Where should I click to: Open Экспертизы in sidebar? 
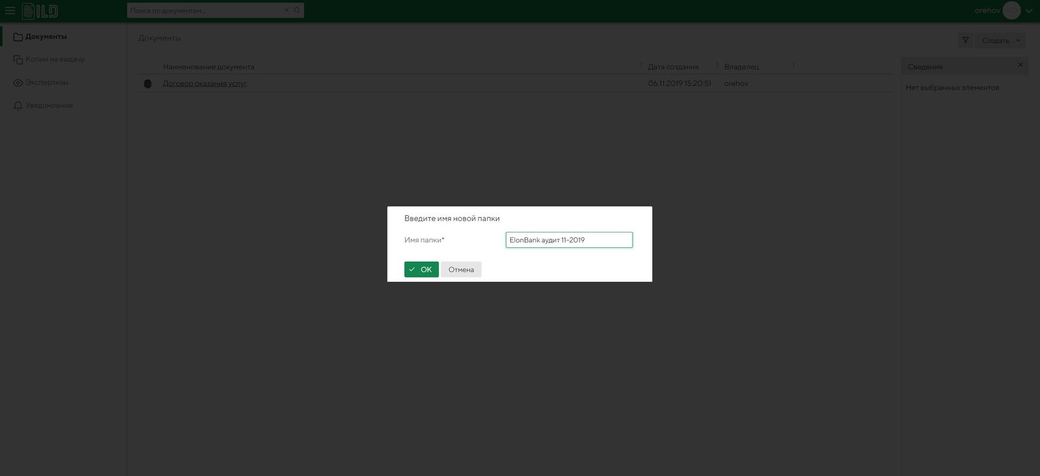coord(41,82)
